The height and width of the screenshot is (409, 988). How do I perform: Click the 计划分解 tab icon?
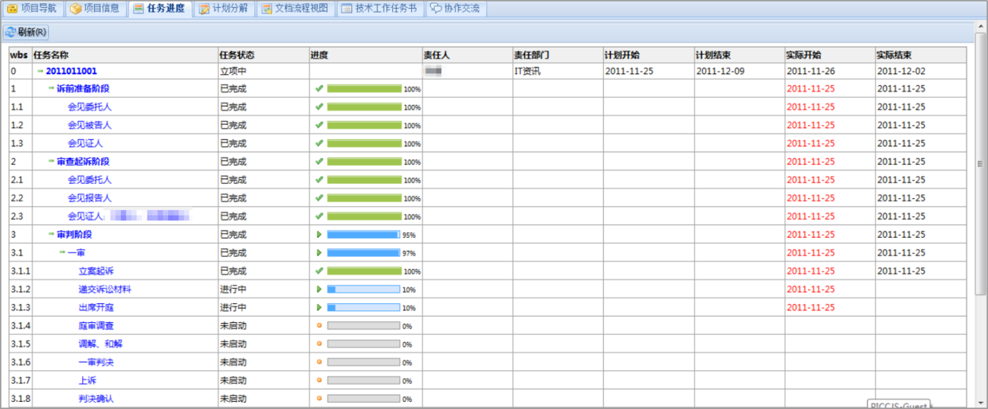pos(205,9)
